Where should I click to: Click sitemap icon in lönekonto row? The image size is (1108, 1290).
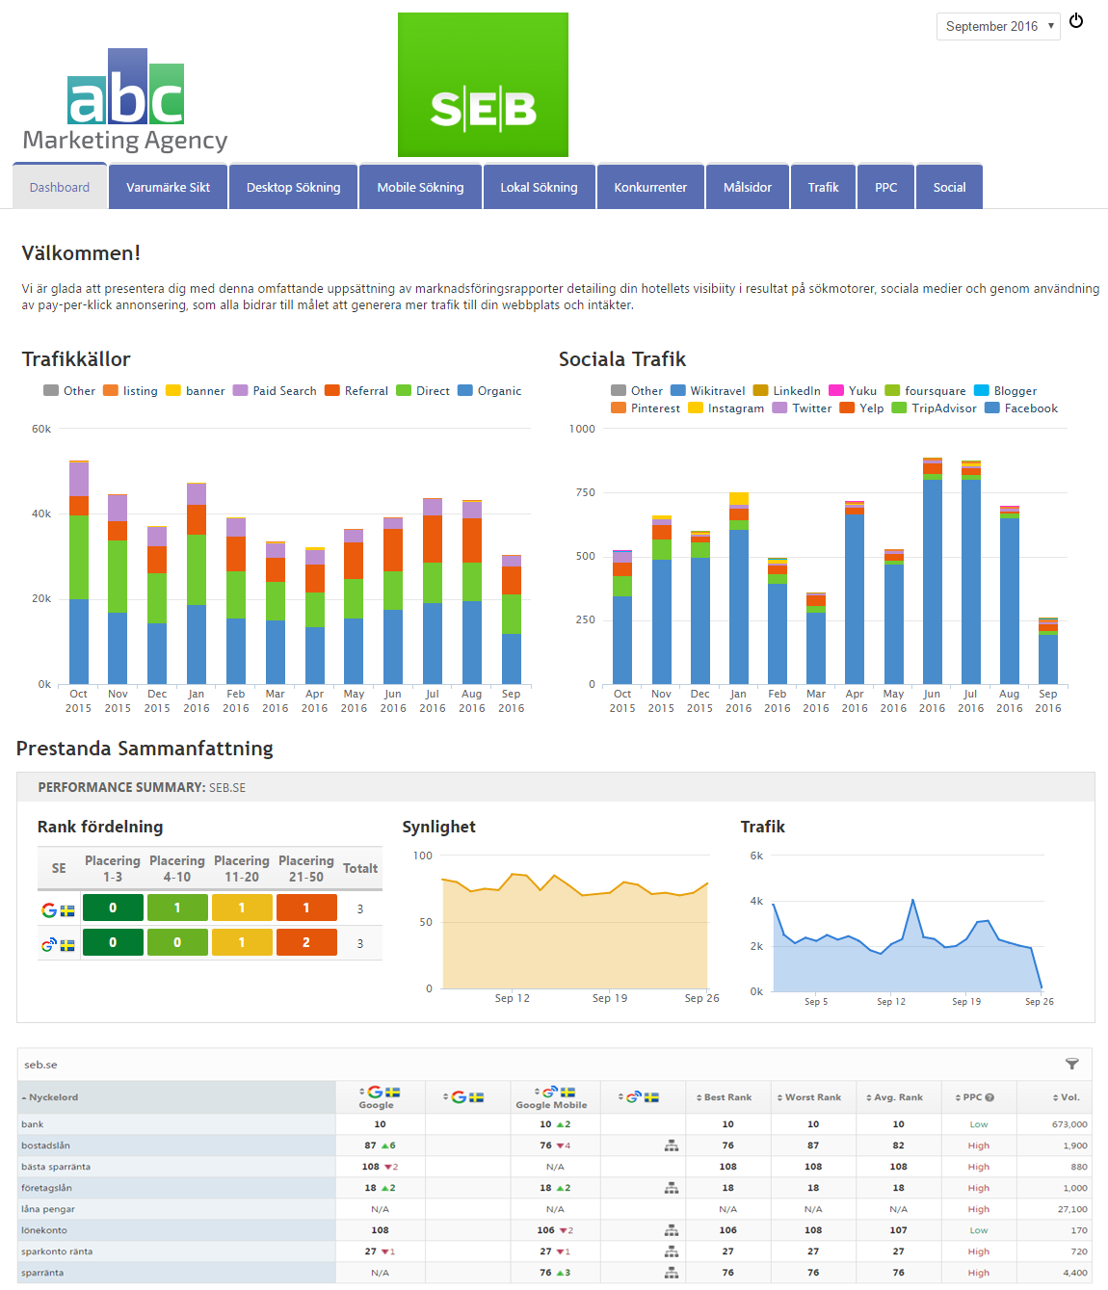tap(672, 1230)
